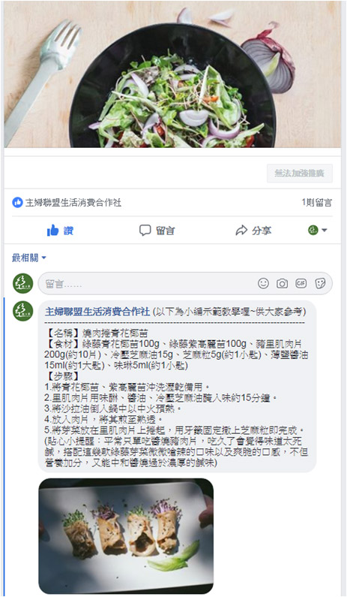Click the green profile avatar beside comment input
347x597 pixels.
[22, 283]
